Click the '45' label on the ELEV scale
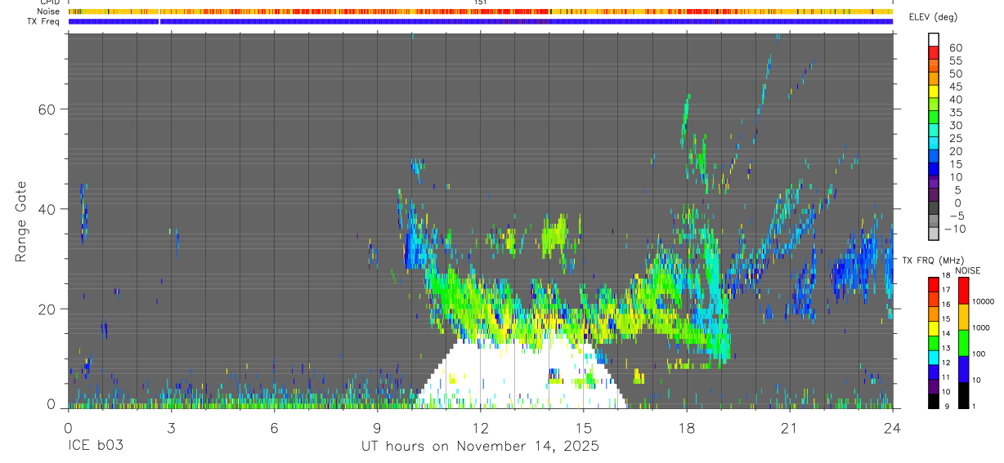The height and width of the screenshot is (463, 1004). (955, 87)
